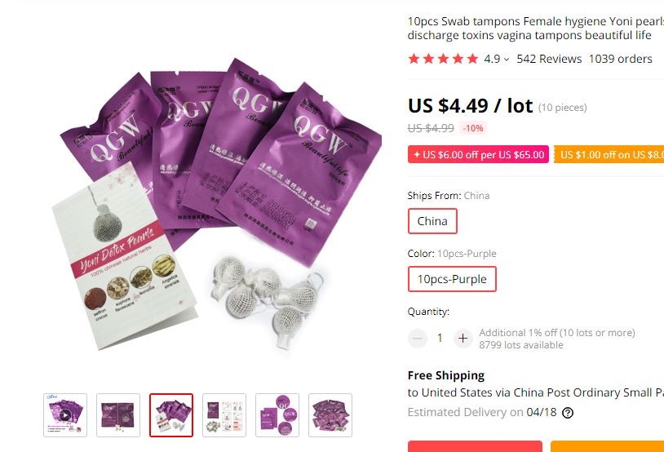Decrease quantity with the minus button

[x=417, y=338]
